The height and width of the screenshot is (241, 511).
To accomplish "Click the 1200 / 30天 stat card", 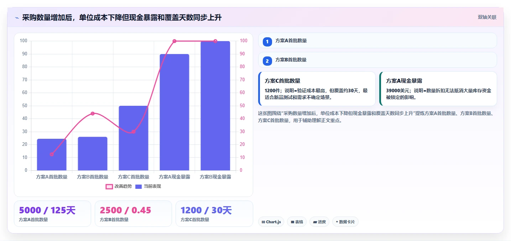I will [x=214, y=214].
